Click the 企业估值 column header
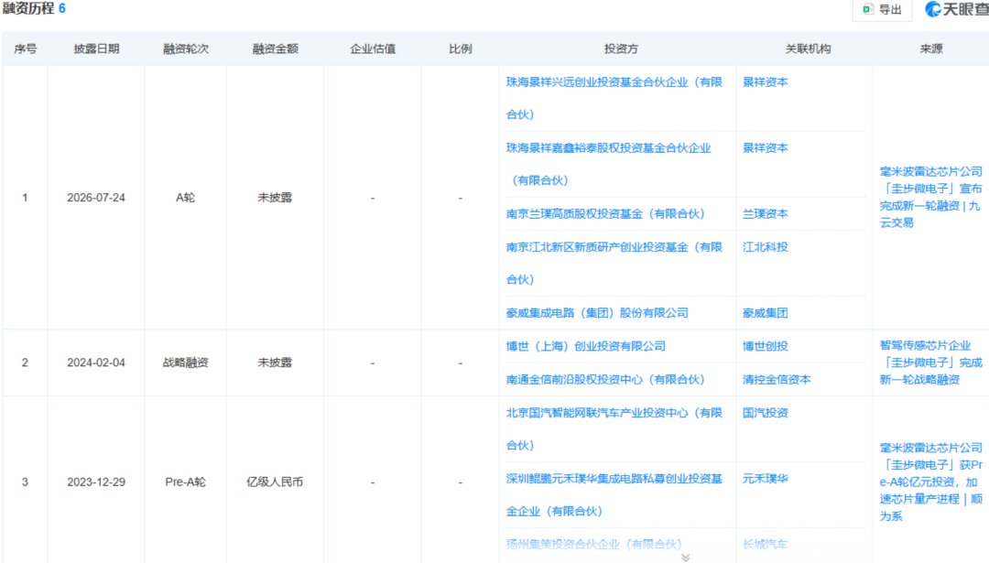989x563 pixels. tap(373, 49)
